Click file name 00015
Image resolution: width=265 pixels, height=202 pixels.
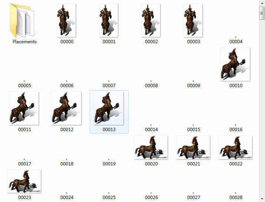tap(194, 130)
